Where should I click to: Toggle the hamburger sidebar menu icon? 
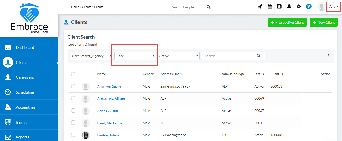pyautogui.click(x=63, y=7)
